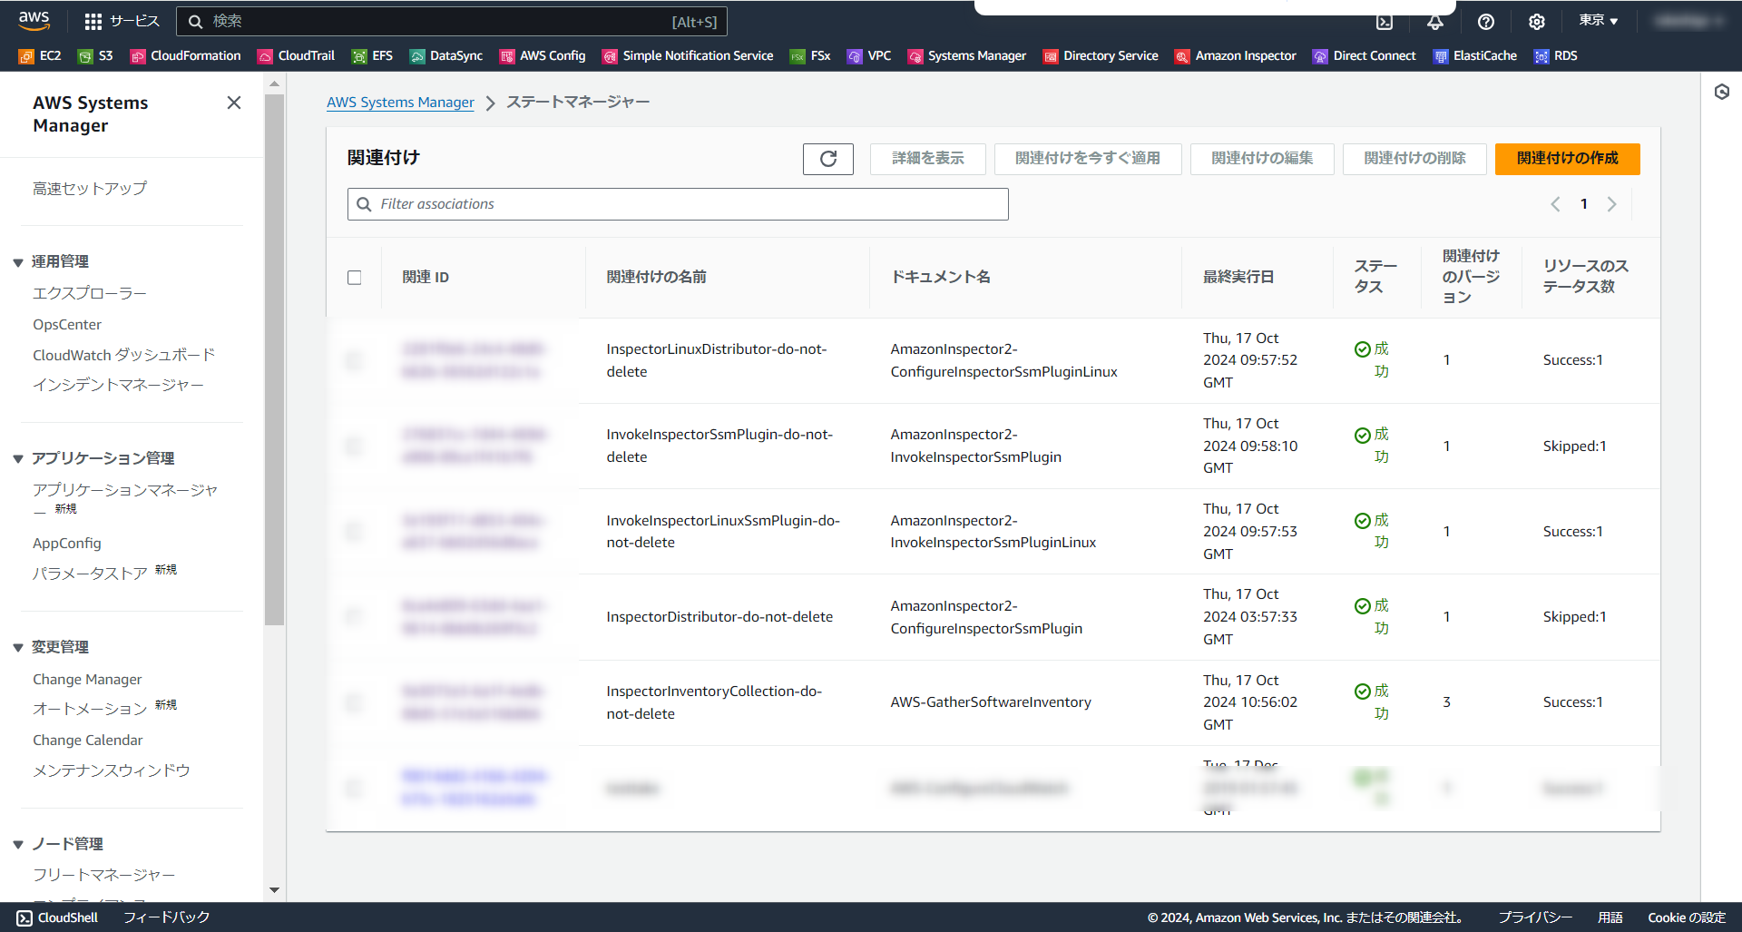The height and width of the screenshot is (932, 1742).
Task: Select checkbox for InvokeInspectorSsmPlugin-do-not-delete row
Action: 355,446
